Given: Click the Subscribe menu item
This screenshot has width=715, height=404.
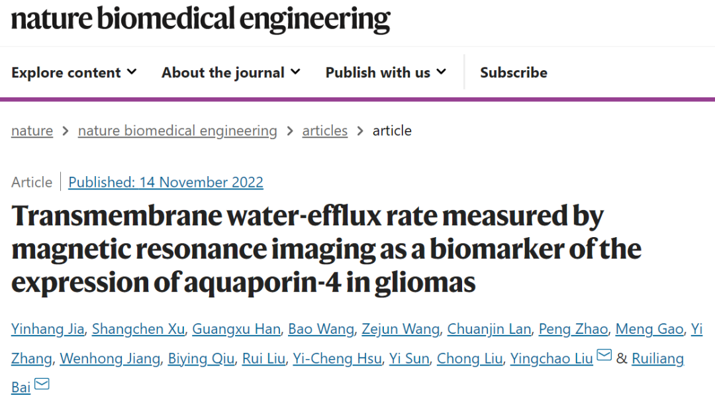Looking at the screenshot, I should 513,73.
